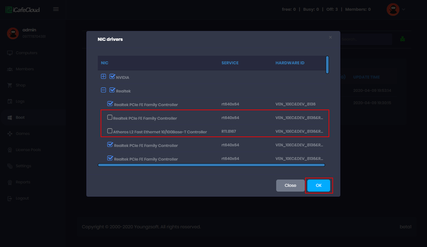Click Close in the NIC drivers dialog
Viewport: 427px width, 247px height.
click(x=290, y=186)
